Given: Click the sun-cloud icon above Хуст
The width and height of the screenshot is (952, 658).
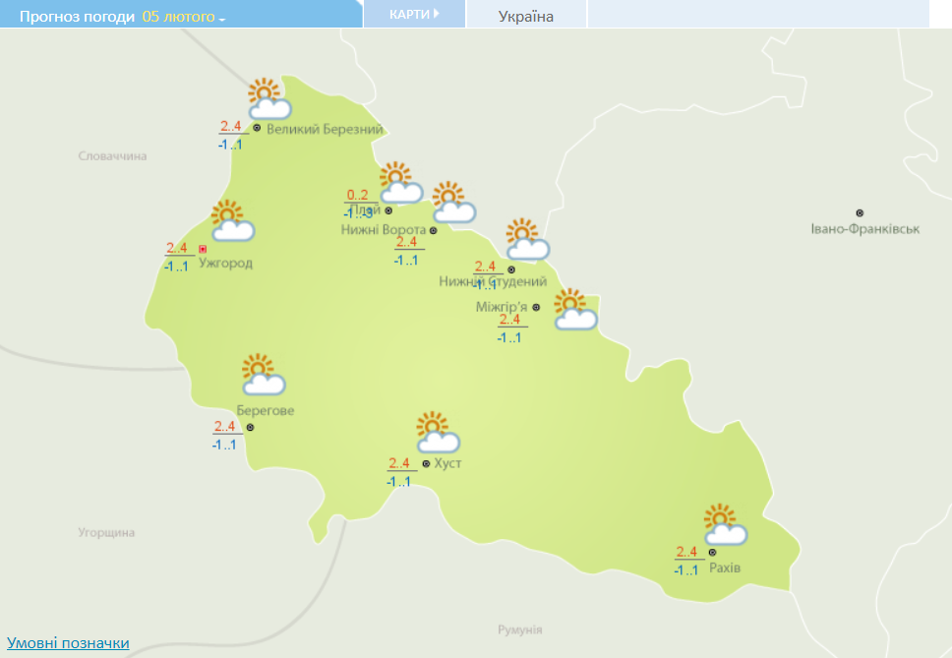Looking at the screenshot, I should coord(438,432).
